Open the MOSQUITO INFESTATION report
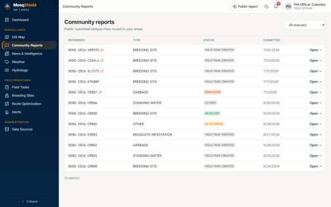 316,134
